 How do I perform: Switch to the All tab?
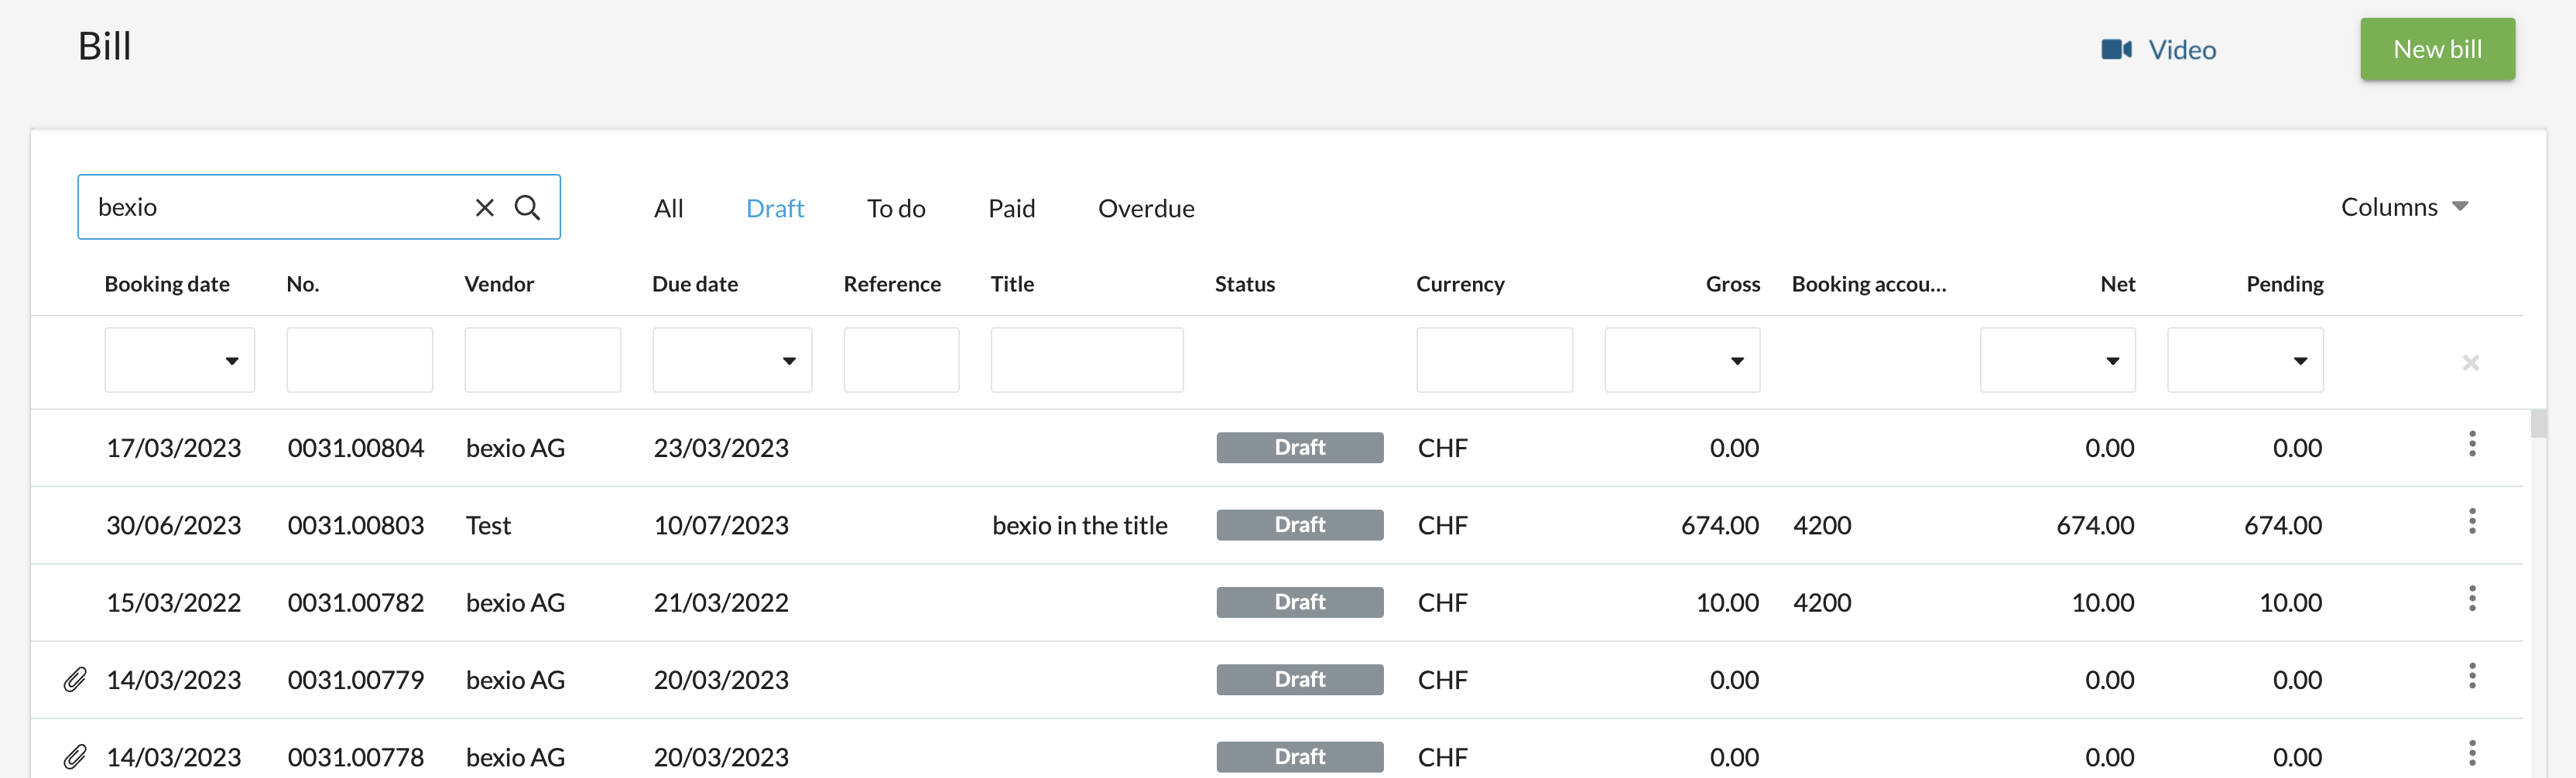pyautogui.click(x=668, y=209)
